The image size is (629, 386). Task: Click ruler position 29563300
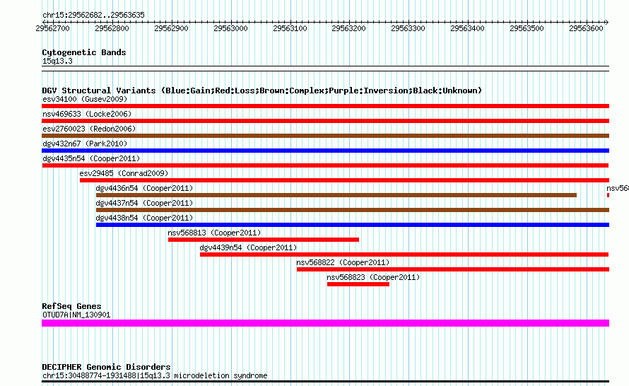(408, 28)
